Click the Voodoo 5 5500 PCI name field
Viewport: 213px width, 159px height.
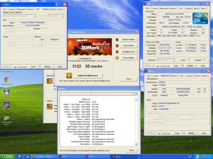point(33,22)
